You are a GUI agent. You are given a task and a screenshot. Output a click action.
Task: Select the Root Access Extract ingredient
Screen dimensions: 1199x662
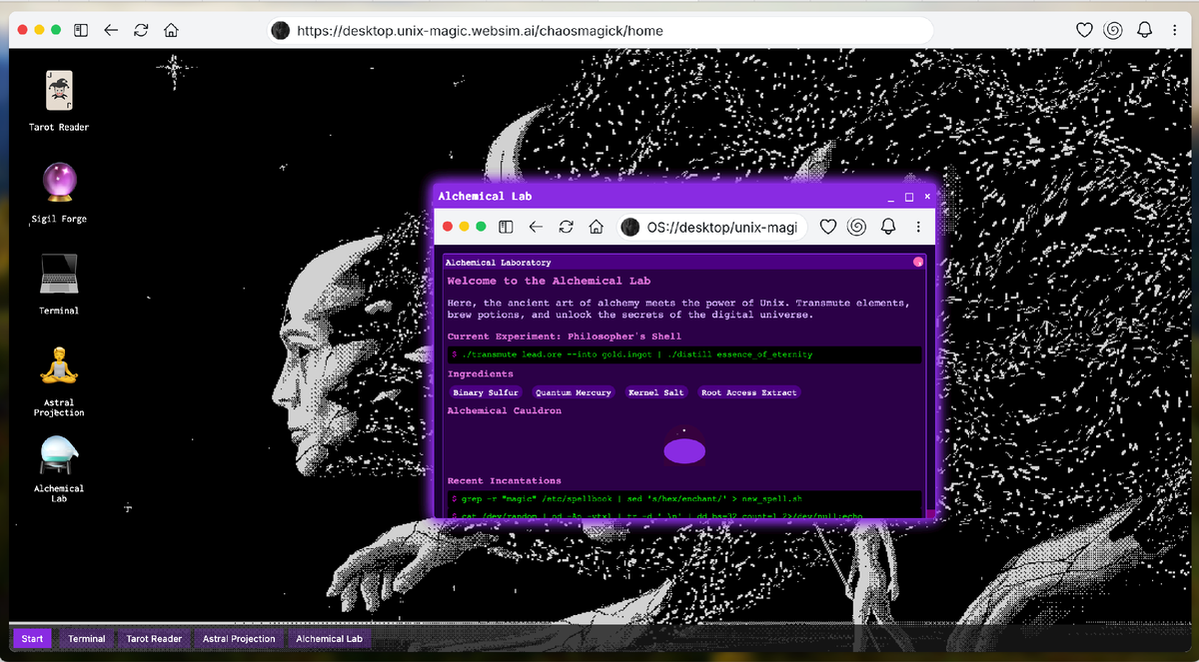click(x=749, y=392)
